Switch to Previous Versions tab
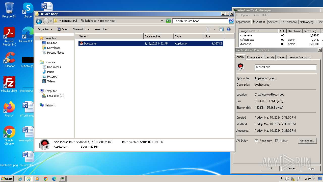The width and height of the screenshot is (323, 182). (x=299, y=57)
